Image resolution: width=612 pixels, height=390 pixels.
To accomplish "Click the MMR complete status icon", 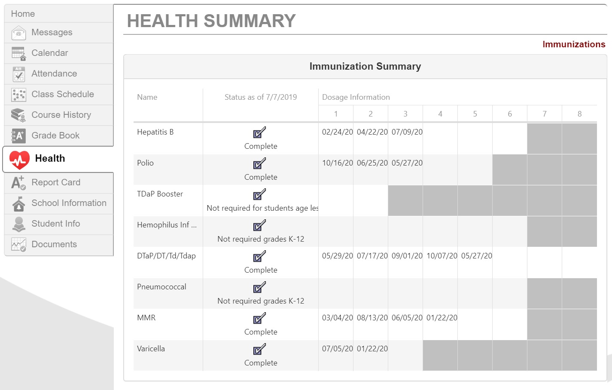I will 259,318.
